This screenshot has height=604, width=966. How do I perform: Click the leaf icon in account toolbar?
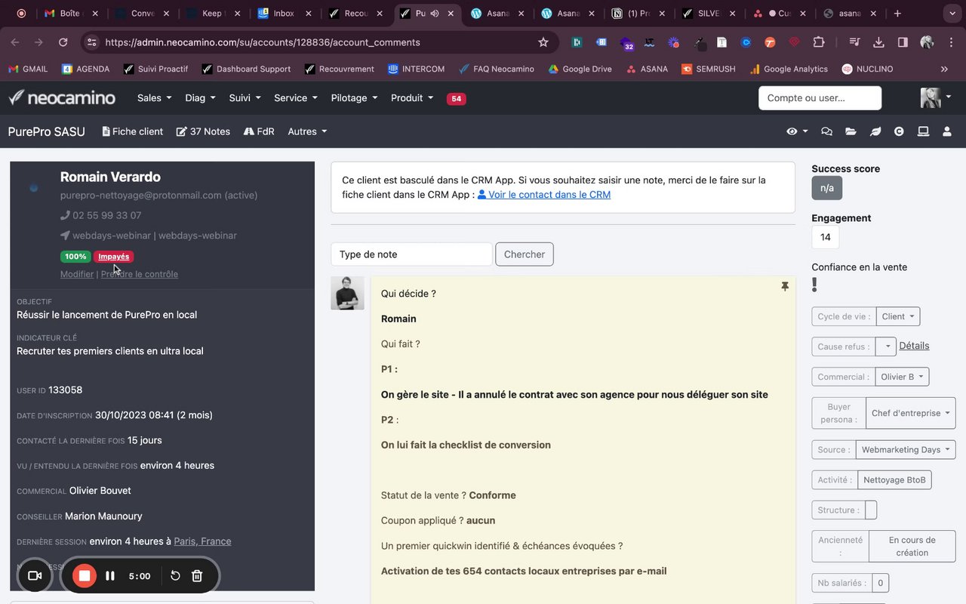pyautogui.click(x=875, y=131)
